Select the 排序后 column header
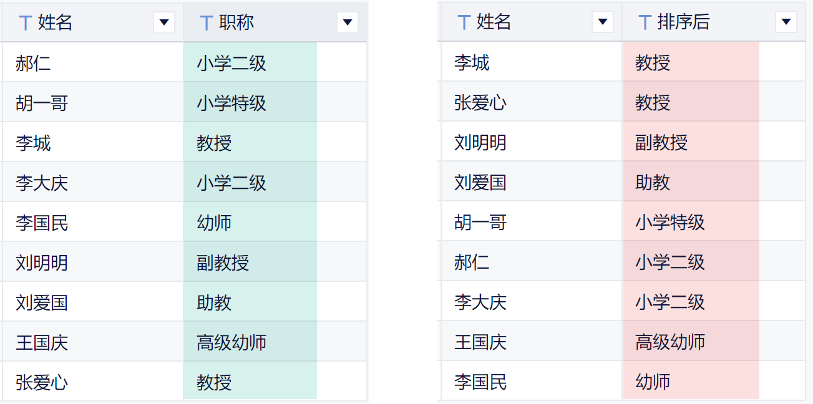The width and height of the screenshot is (813, 404). pos(683,22)
